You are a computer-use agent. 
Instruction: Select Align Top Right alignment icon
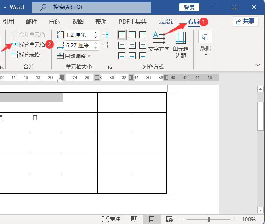pos(143,35)
